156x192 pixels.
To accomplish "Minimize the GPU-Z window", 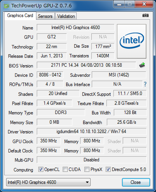I will pos(119,4).
